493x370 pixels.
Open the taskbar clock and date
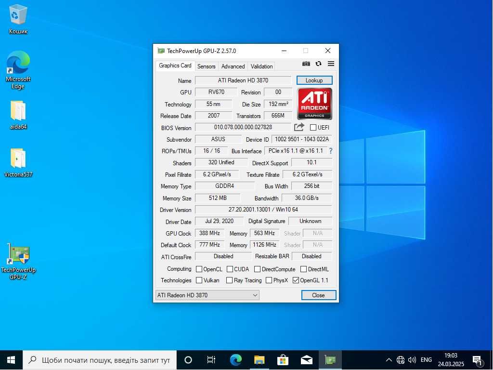451,360
